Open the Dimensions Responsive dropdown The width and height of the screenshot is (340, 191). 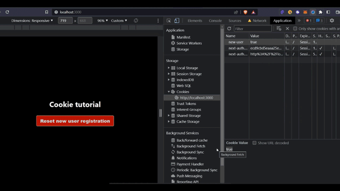[x=32, y=21]
